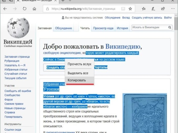Open the browser home page icon

34,9
